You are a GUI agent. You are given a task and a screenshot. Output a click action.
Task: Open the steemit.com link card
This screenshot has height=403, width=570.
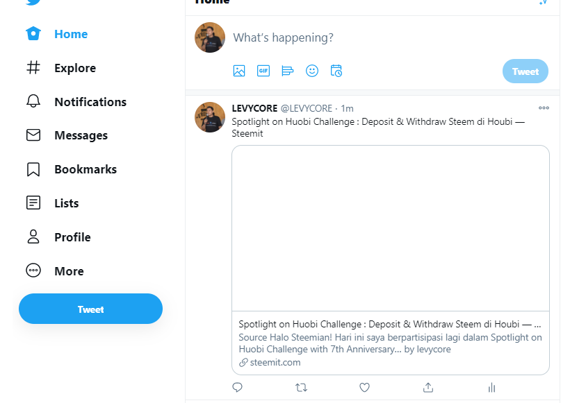coord(391,260)
